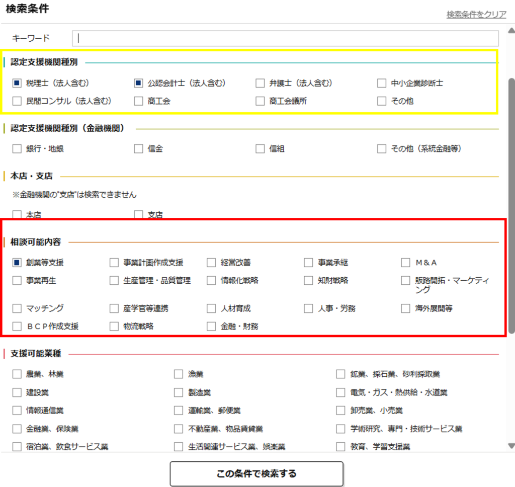This screenshot has width=515, height=487.
Task: Check the 販路開拓・マーケティング option
Action: point(406,280)
